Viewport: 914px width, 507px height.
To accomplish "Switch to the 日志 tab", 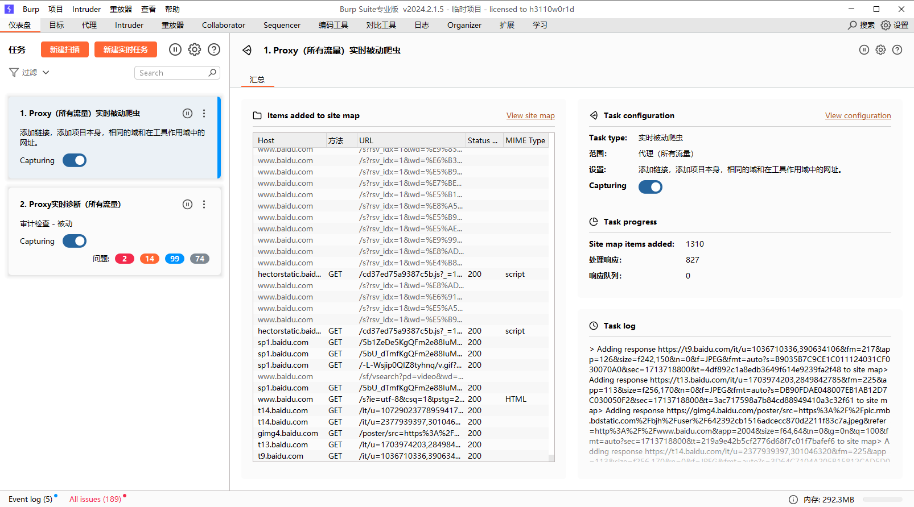I will (422, 25).
